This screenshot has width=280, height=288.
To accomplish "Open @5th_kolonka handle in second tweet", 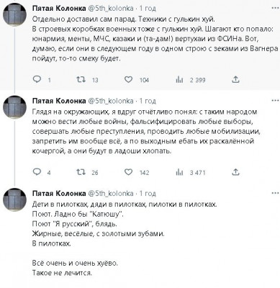I will coord(111,101).
